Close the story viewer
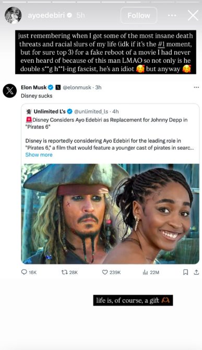 pyautogui.click(x=193, y=15)
